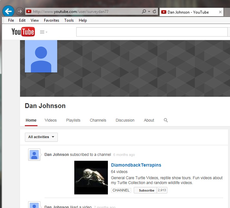Click the URL text in address bar
This screenshot has width=230, height=208.
70,11
